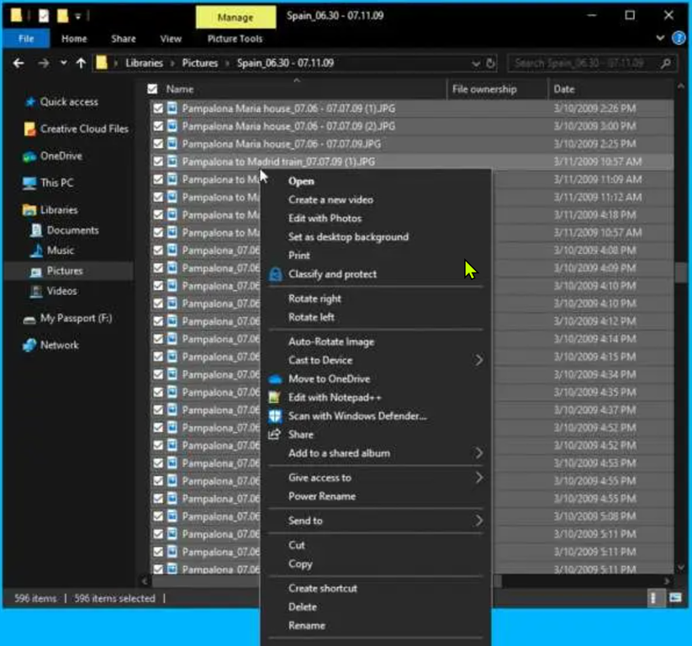The image size is (692, 646).
Task: Expand the Send to submenu arrow
Action: click(478, 521)
